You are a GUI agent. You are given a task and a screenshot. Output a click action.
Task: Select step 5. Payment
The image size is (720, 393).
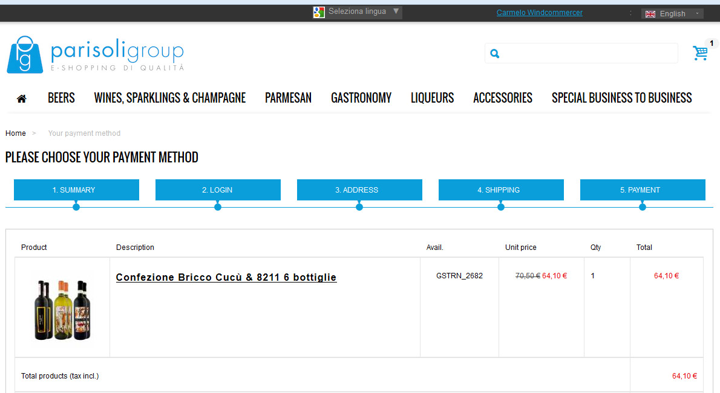click(x=643, y=190)
